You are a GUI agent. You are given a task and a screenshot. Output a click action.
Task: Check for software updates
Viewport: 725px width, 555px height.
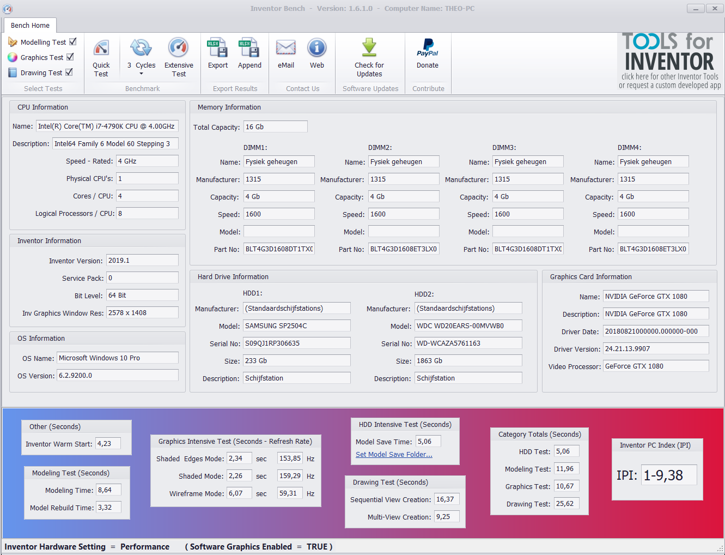point(369,57)
